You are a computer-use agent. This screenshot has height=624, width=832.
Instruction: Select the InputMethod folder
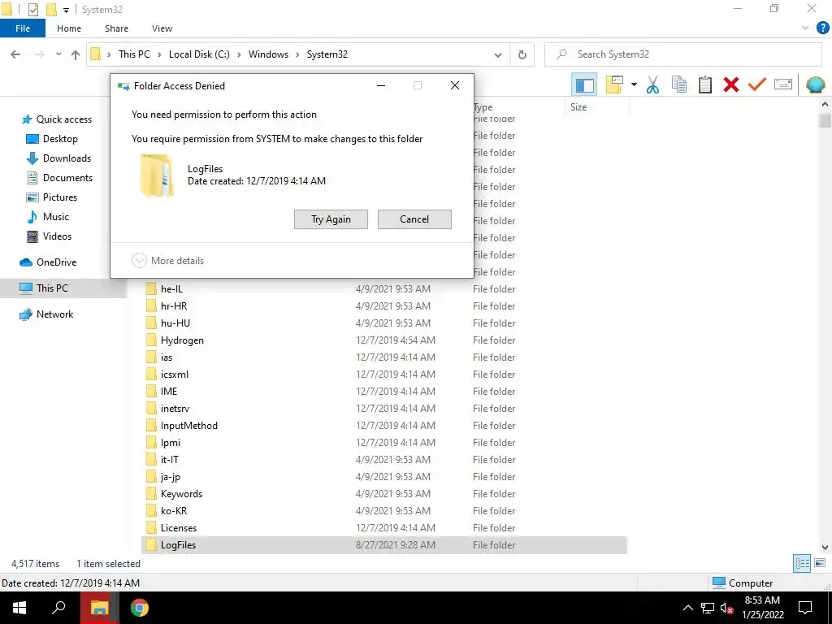[385, 426]
